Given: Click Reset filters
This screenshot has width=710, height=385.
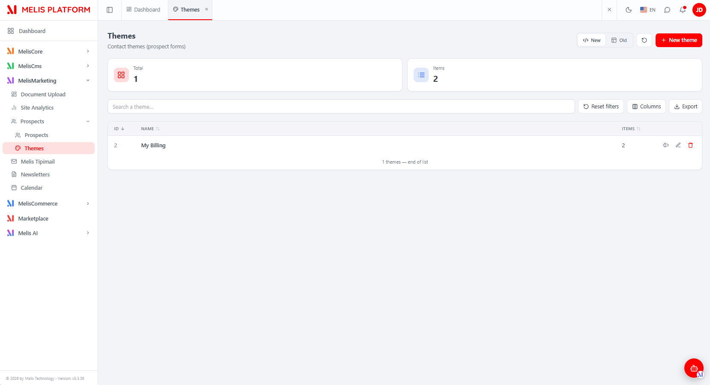Looking at the screenshot, I should coord(601,107).
